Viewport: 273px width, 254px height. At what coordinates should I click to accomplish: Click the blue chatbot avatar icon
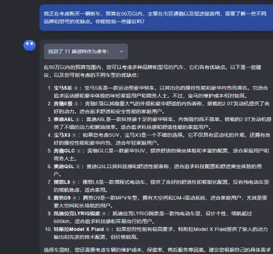point(29,45)
